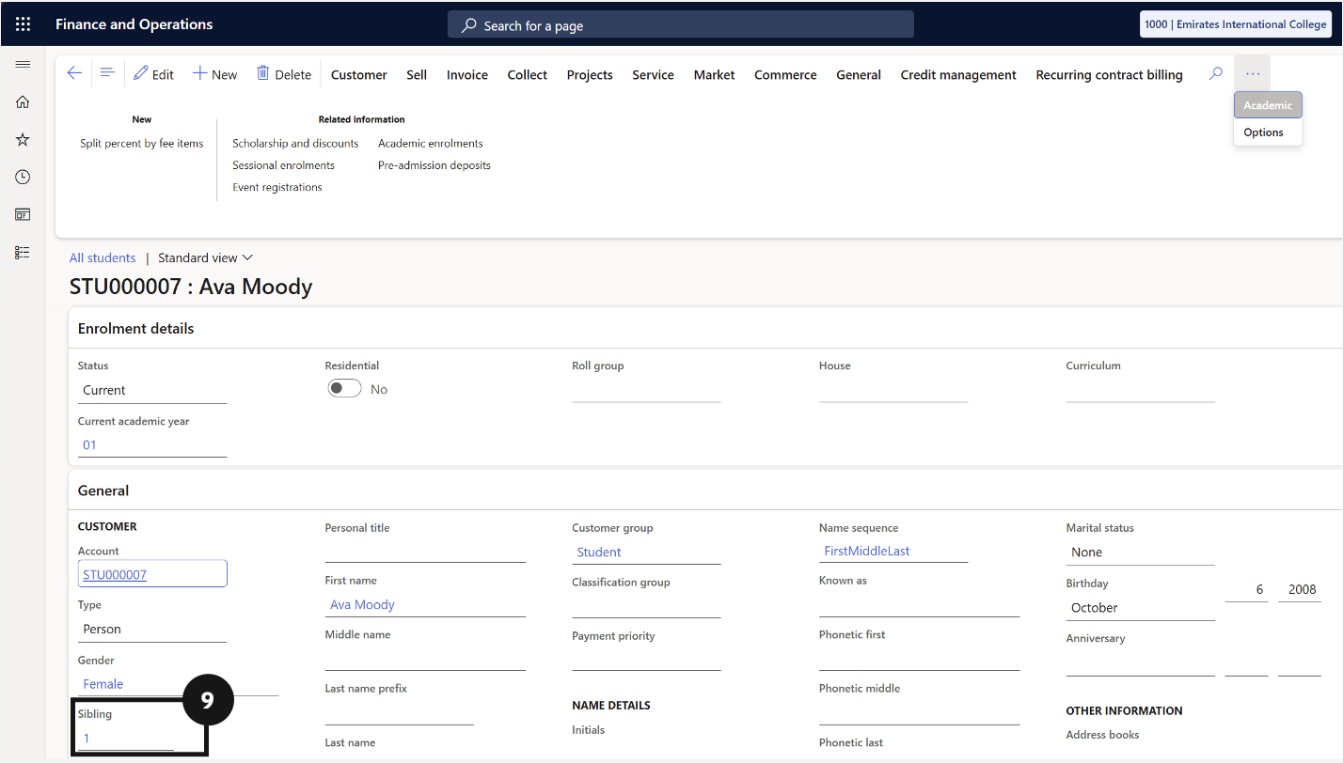Click the Payment priority field

tap(646, 660)
